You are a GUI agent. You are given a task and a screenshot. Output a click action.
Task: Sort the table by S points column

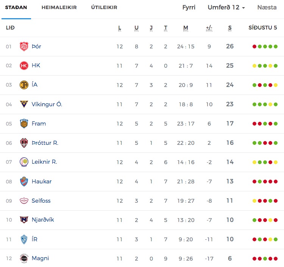[x=230, y=28]
